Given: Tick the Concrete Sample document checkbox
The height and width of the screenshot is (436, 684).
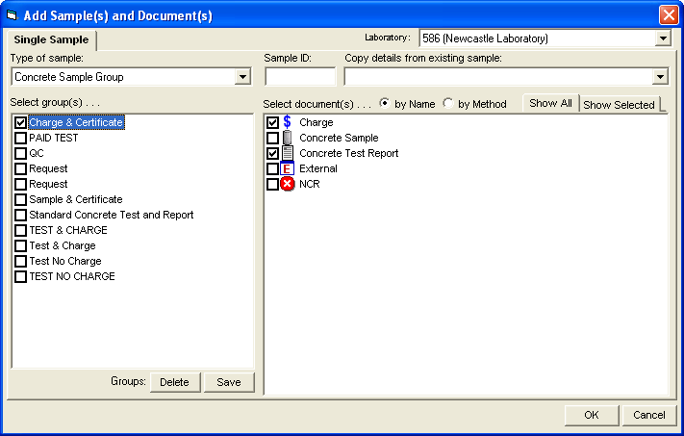Looking at the screenshot, I should pyautogui.click(x=272, y=138).
